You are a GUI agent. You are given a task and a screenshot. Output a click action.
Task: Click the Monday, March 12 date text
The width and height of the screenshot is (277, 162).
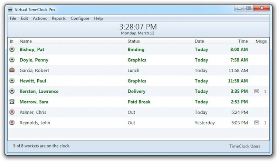138,33
